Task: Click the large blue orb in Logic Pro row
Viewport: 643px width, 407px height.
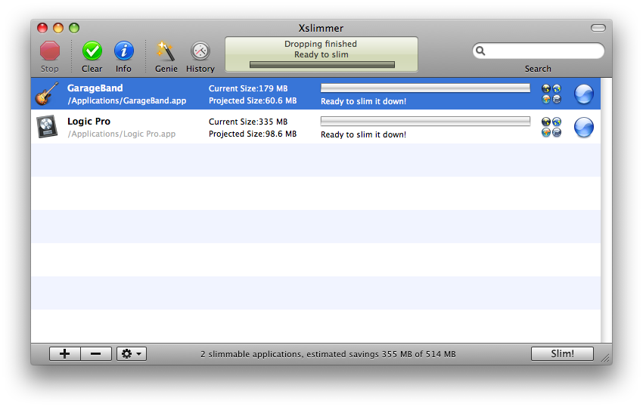Action: (x=583, y=128)
